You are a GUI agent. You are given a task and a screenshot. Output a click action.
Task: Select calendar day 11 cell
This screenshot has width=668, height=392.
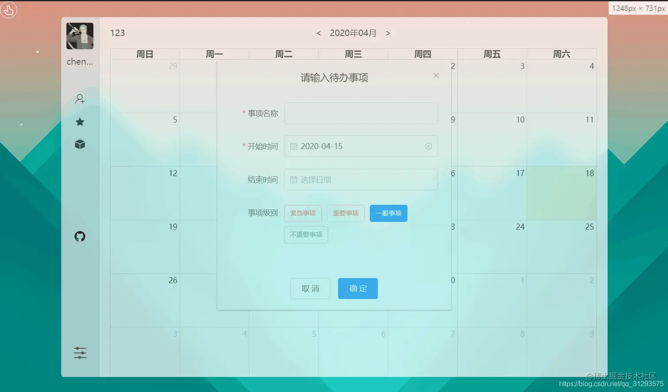(562, 140)
